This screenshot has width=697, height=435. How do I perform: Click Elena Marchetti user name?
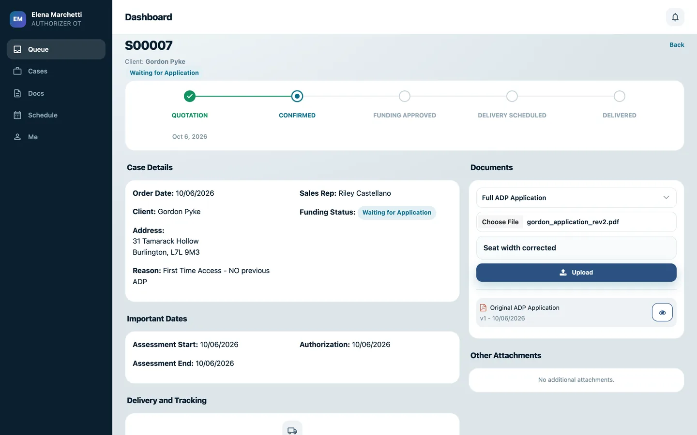tap(57, 14)
